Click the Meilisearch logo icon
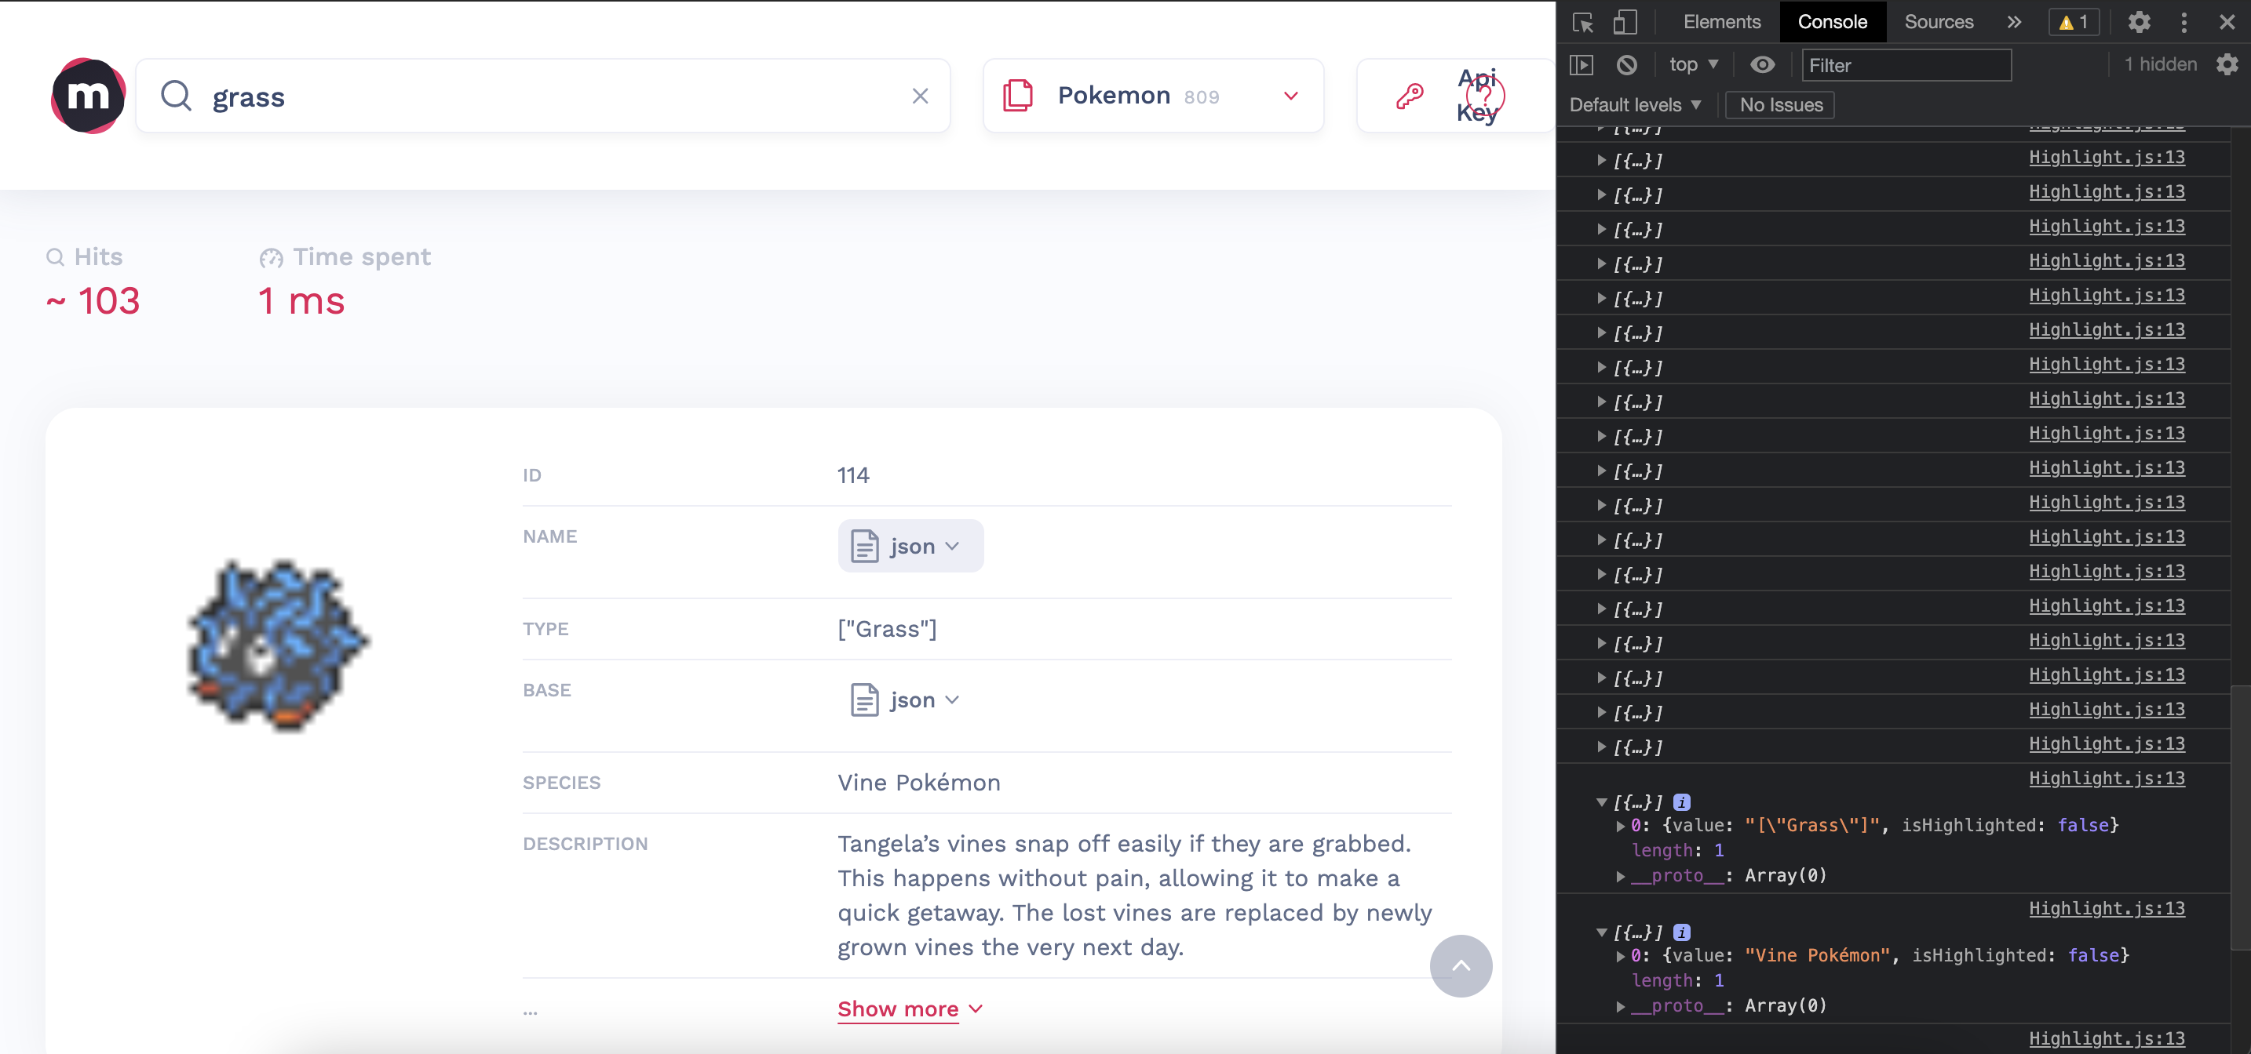2251x1054 pixels. pos(87,96)
